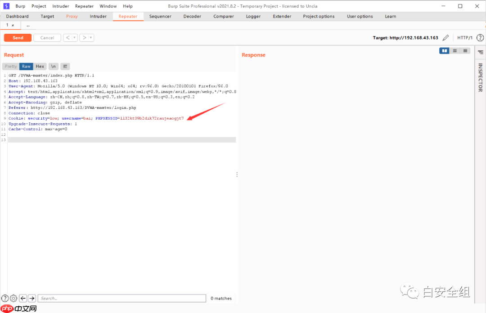Switch to the Target tab
Viewport: 486px width, 313px height.
47,17
